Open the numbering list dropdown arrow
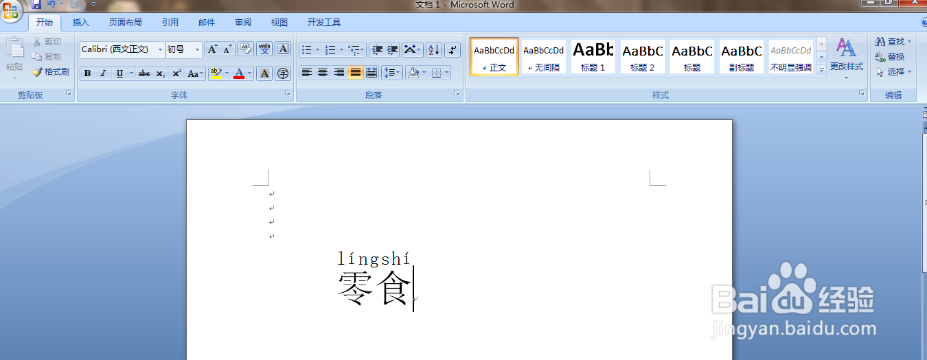 pos(341,49)
